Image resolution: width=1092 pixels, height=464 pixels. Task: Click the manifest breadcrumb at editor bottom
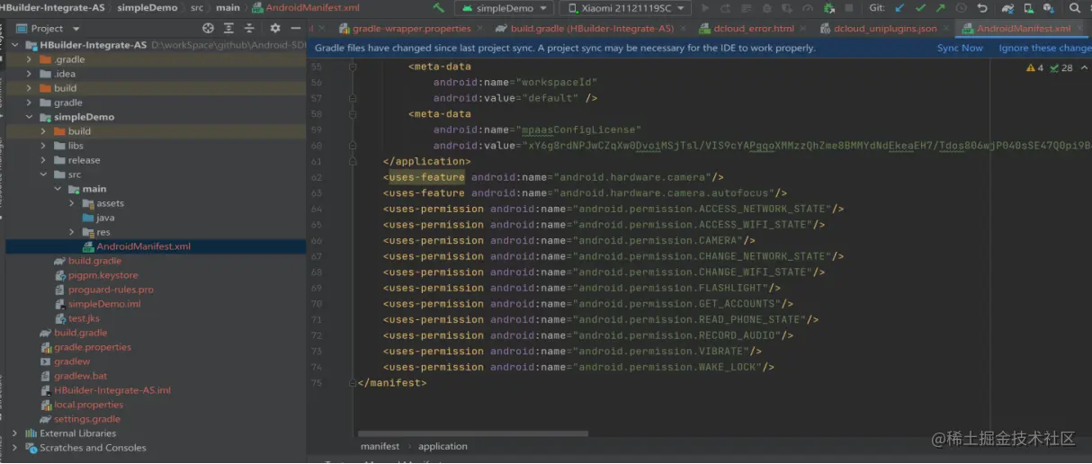[x=380, y=446]
